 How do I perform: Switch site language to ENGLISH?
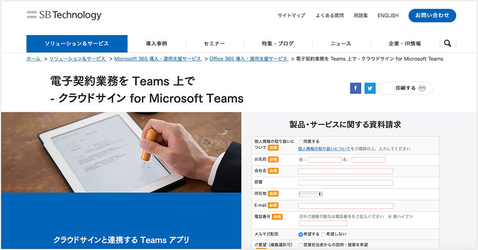(x=388, y=15)
